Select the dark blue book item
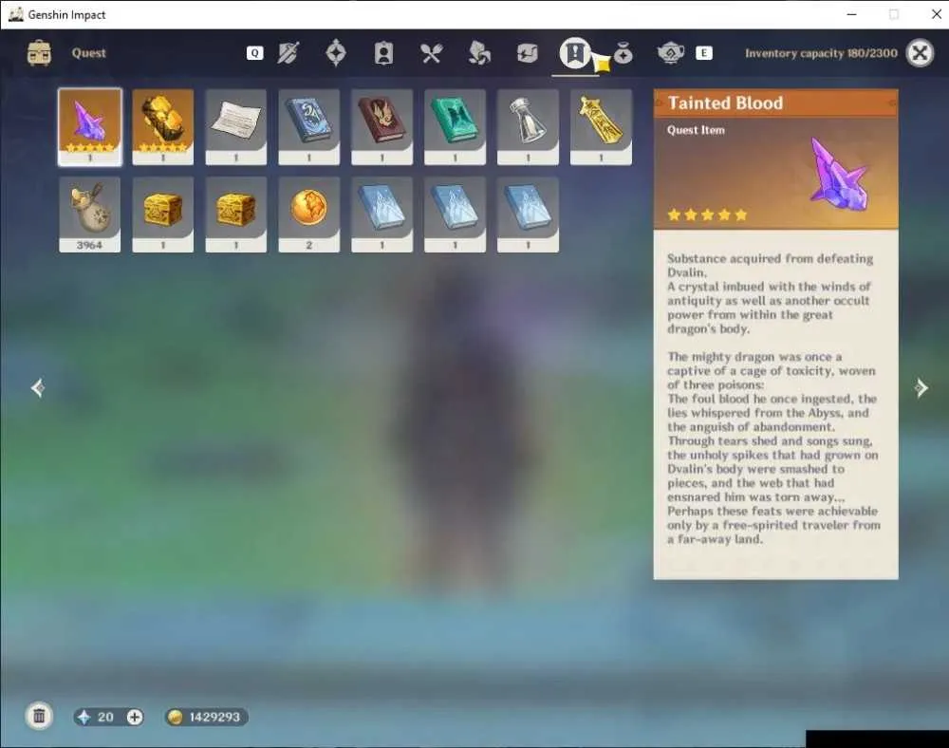 click(309, 127)
